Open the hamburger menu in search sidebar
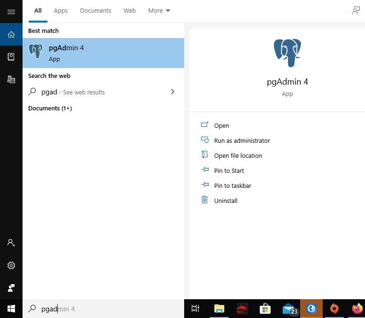365x318 pixels. point(11,12)
